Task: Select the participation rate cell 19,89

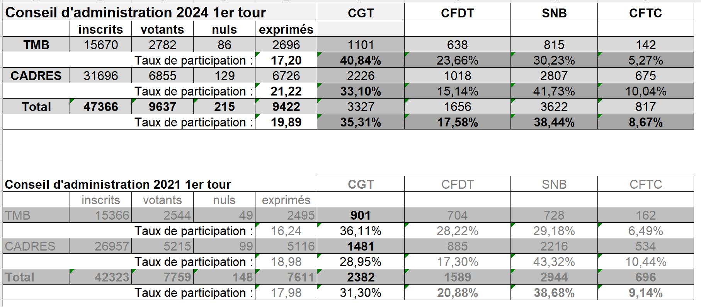Action: click(286, 122)
